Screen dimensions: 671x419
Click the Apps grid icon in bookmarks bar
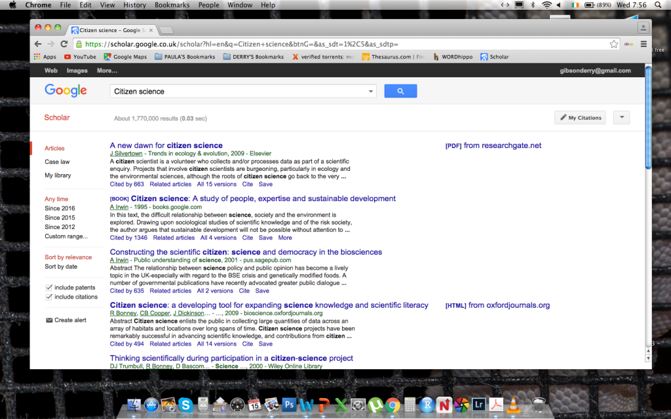pyautogui.click(x=37, y=57)
